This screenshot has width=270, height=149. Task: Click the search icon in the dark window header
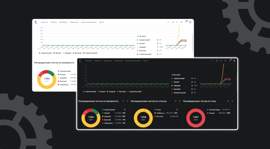(212, 61)
